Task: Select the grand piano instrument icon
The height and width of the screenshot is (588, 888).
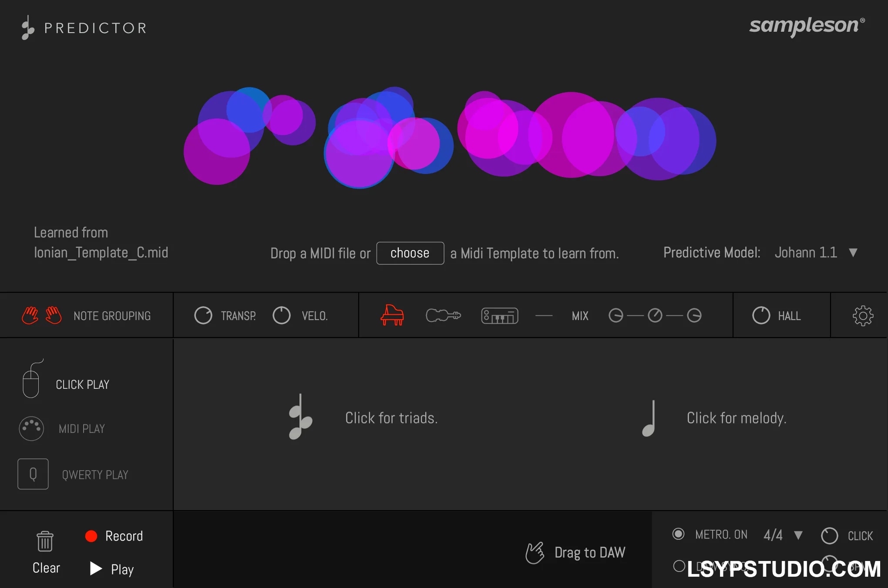Action: (392, 315)
